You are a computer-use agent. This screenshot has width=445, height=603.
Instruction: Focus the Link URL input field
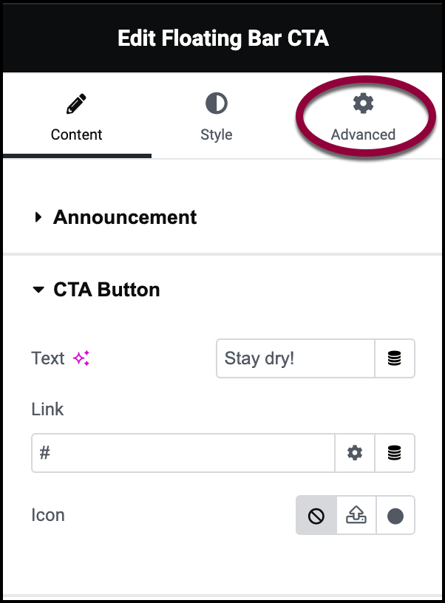coord(183,453)
